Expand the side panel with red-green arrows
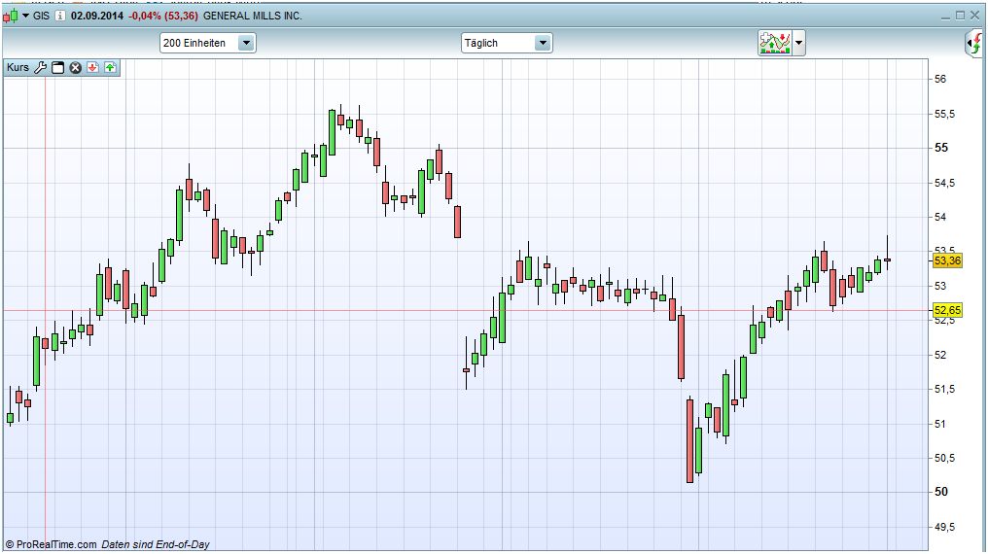 click(975, 43)
